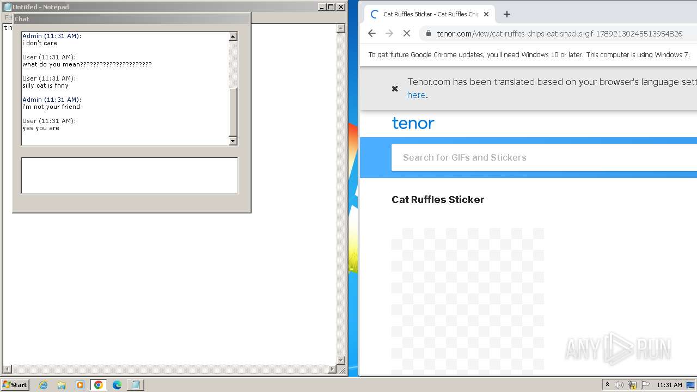Click the 11:31 AM taskbar clock
The width and height of the screenshot is (697, 392).
669,385
